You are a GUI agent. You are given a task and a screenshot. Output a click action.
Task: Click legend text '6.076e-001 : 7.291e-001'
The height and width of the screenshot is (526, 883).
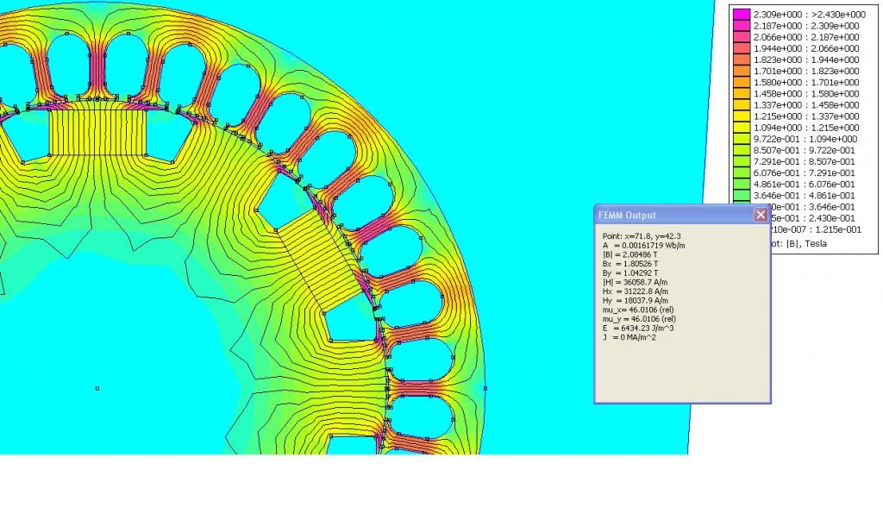coord(805,173)
